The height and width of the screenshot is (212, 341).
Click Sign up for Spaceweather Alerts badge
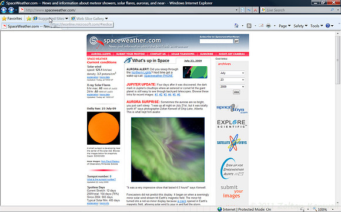click(x=232, y=169)
